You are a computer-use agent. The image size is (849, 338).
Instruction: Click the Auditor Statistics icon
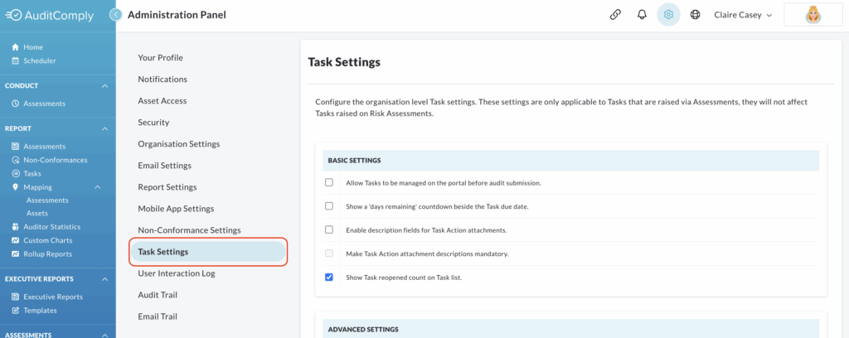point(16,227)
